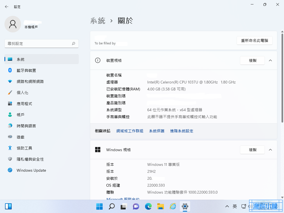Click the Wi-Fi network icon in sidebar
Screen dimensions: 284x213
click(10, 82)
